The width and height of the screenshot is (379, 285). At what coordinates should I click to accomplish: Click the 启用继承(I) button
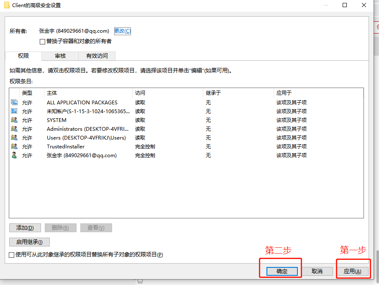pyautogui.click(x=29, y=242)
